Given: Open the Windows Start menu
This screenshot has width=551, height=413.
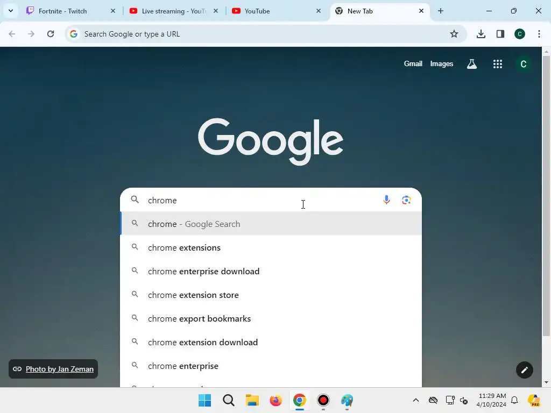Looking at the screenshot, I should coord(205,400).
